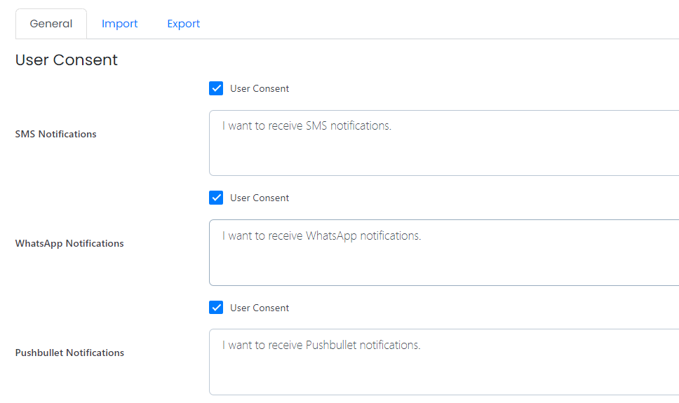Click the User Consent label above the SMS textarea
Image resolution: width=679 pixels, height=403 pixels.
coord(260,89)
